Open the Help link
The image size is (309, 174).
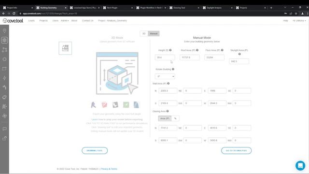pos(285,20)
